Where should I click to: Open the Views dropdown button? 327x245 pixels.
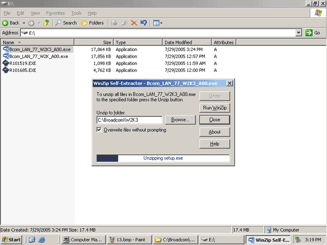[x=158, y=23]
